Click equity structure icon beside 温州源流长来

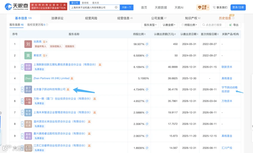tap(89, 121)
